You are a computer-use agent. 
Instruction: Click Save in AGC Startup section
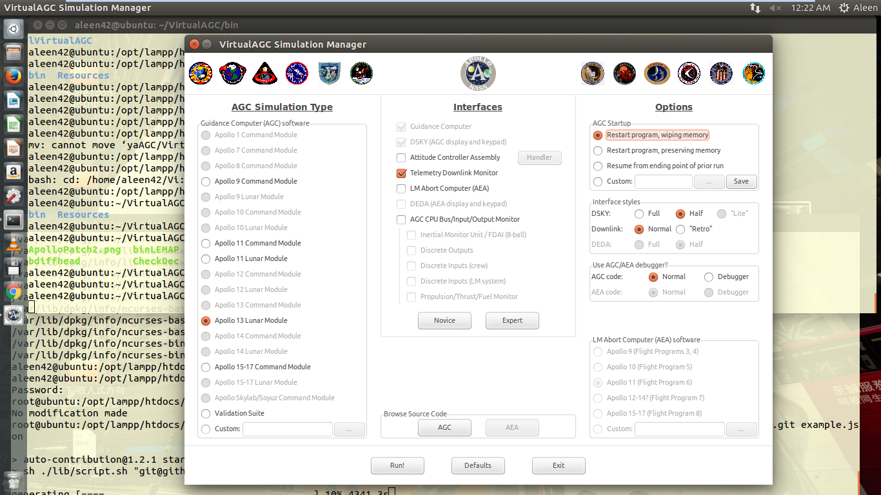pyautogui.click(x=742, y=182)
